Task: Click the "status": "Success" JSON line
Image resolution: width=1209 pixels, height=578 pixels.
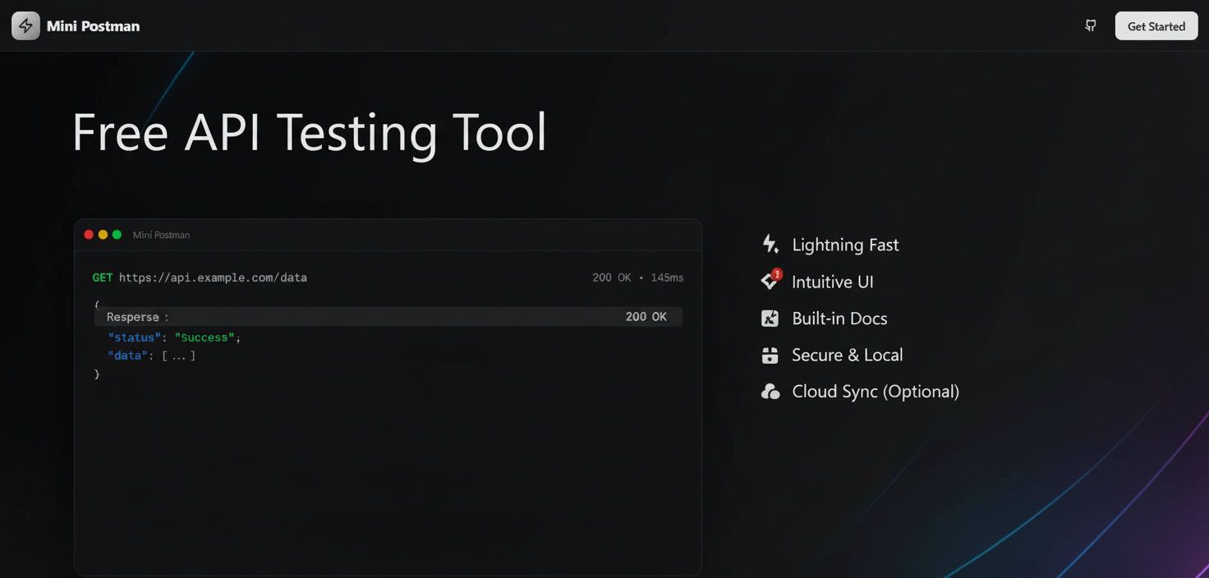Action: click(174, 337)
